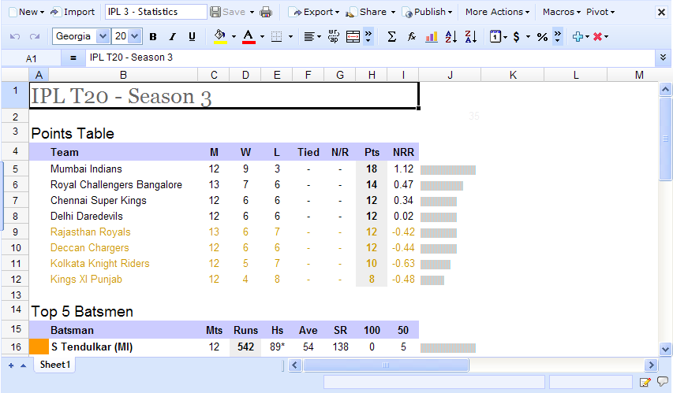Open the Georgia font family dropdown

point(103,36)
